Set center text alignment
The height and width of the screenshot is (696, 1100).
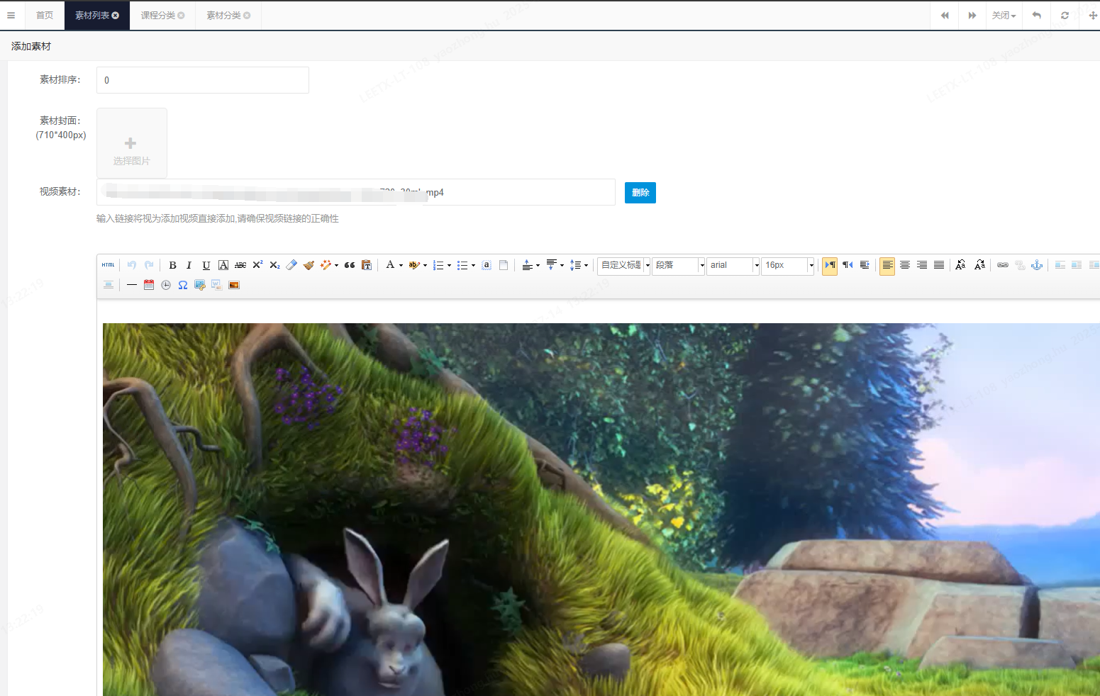[905, 265]
